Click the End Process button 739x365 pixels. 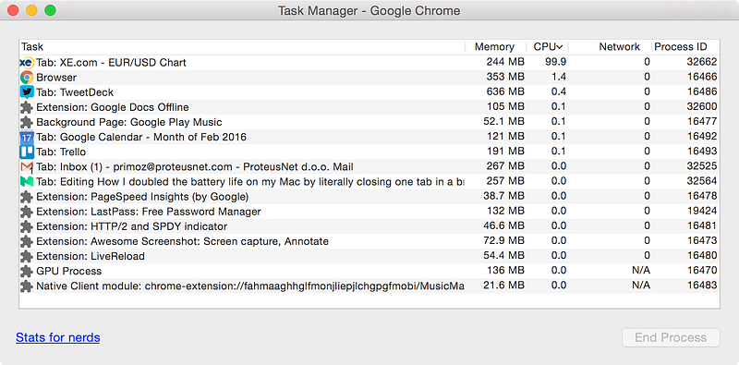point(671,337)
